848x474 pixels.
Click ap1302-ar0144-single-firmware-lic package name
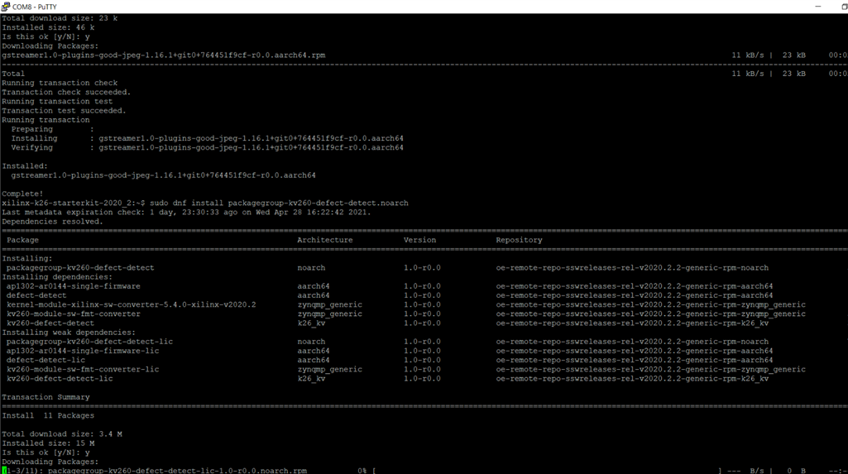coord(83,351)
